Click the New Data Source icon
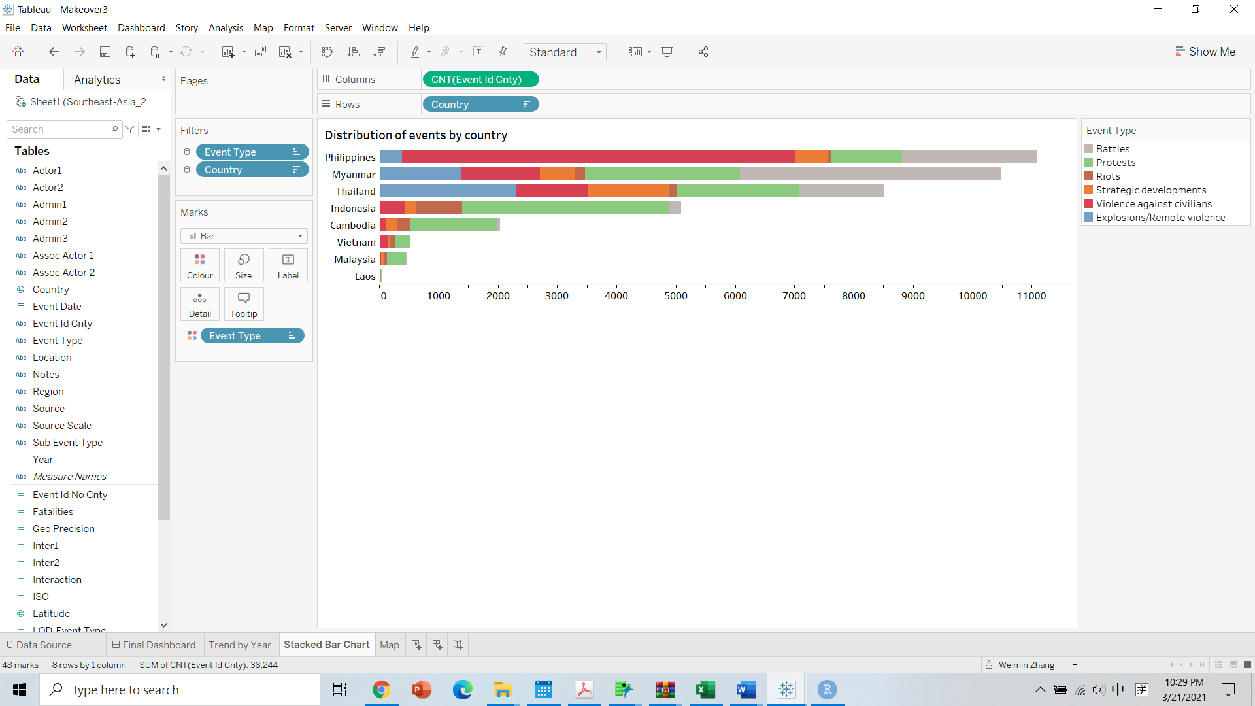 pos(130,52)
